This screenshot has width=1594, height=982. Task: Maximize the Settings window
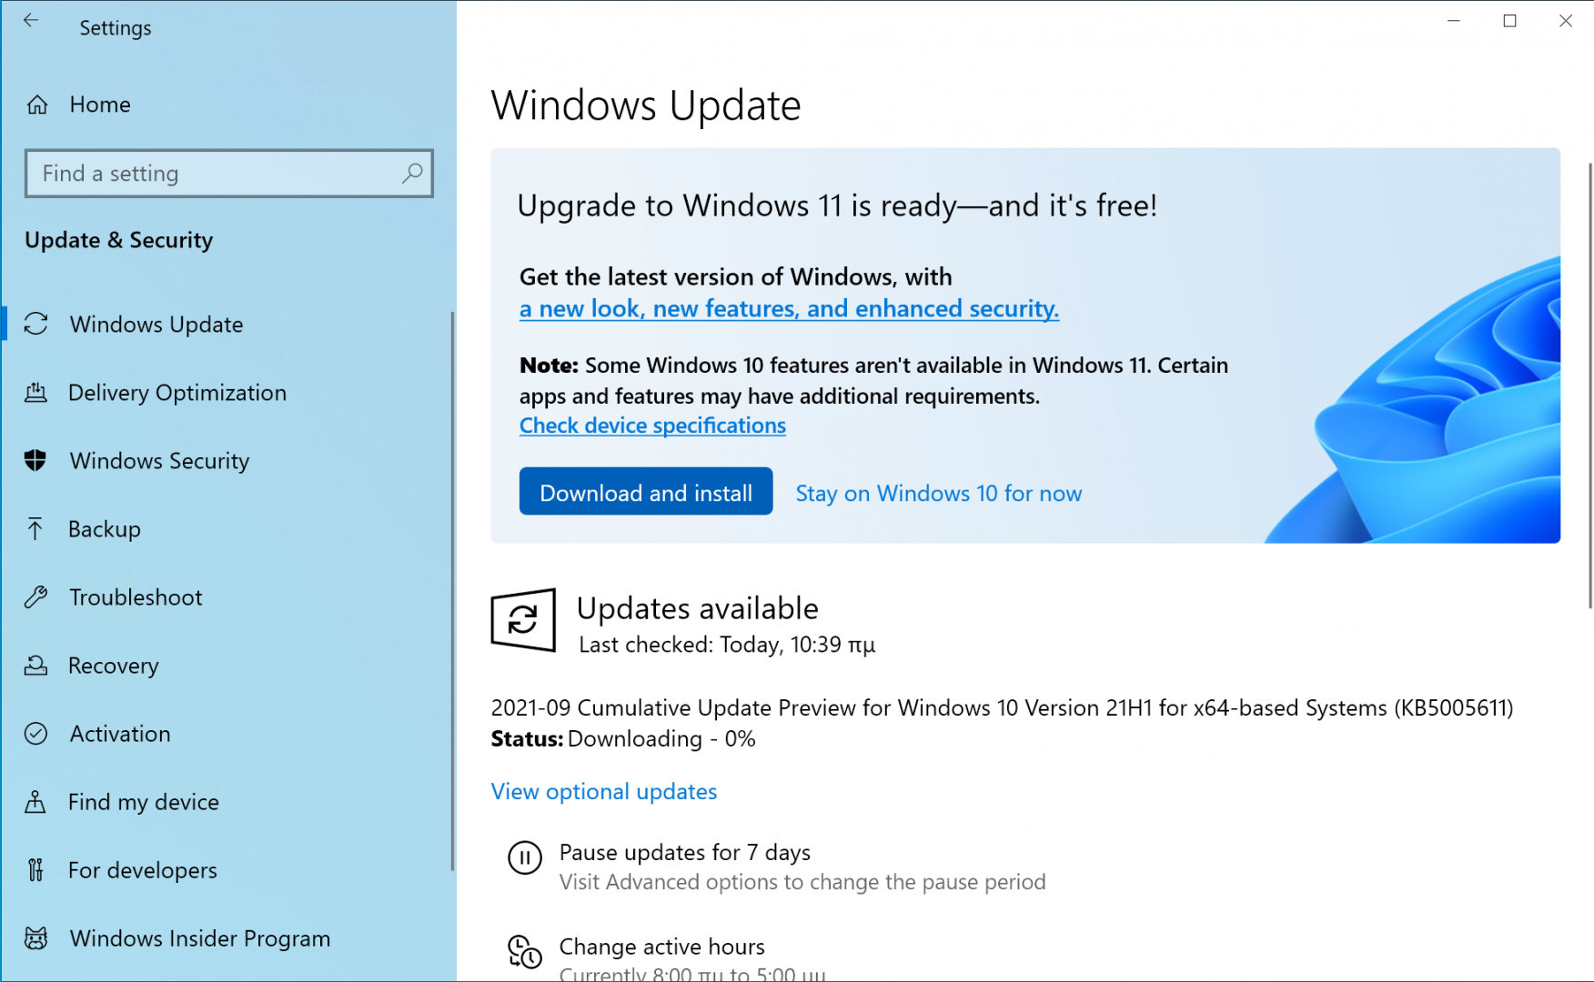click(x=1510, y=21)
